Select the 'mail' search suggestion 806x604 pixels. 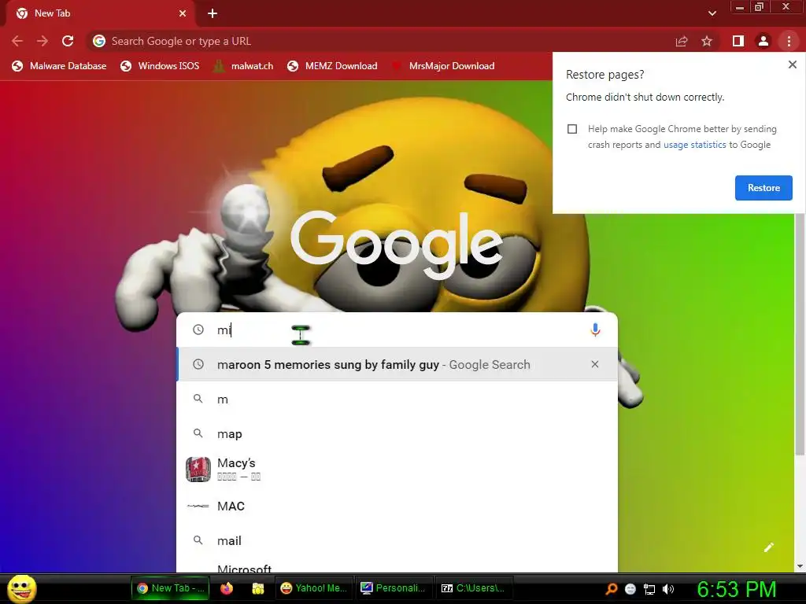[397, 540]
